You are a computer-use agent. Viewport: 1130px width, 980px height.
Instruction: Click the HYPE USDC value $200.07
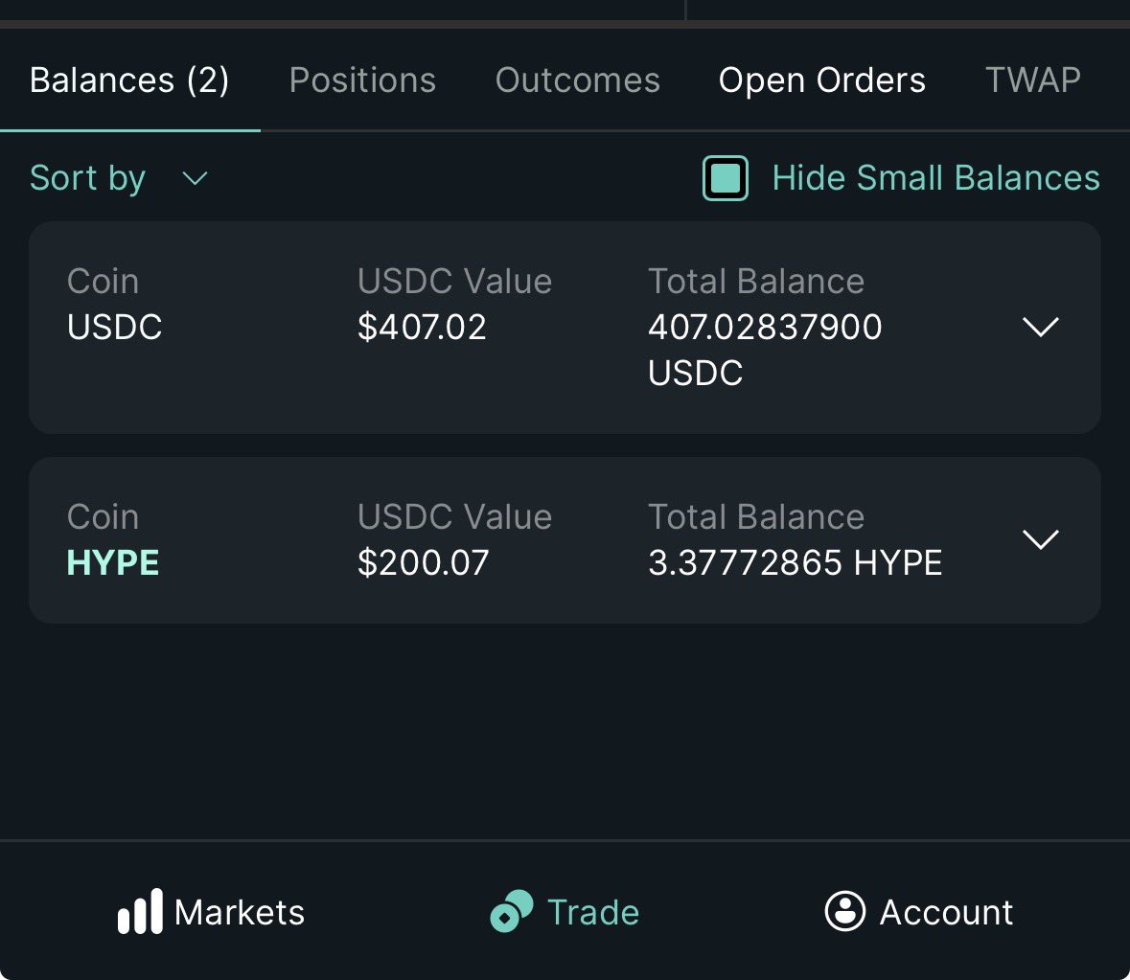[x=423, y=562]
